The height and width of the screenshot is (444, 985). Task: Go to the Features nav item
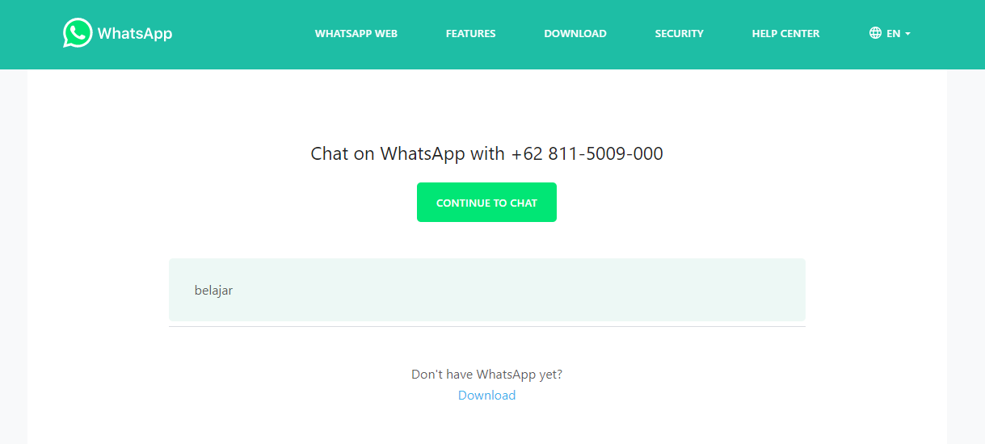[x=471, y=34]
